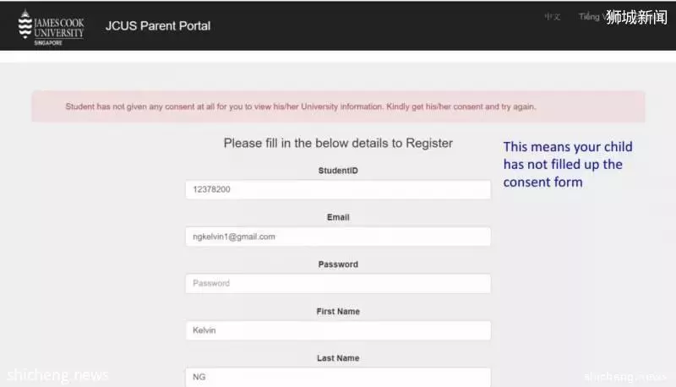Click the Email label
Viewport: 676px width, 387px height.
point(338,218)
